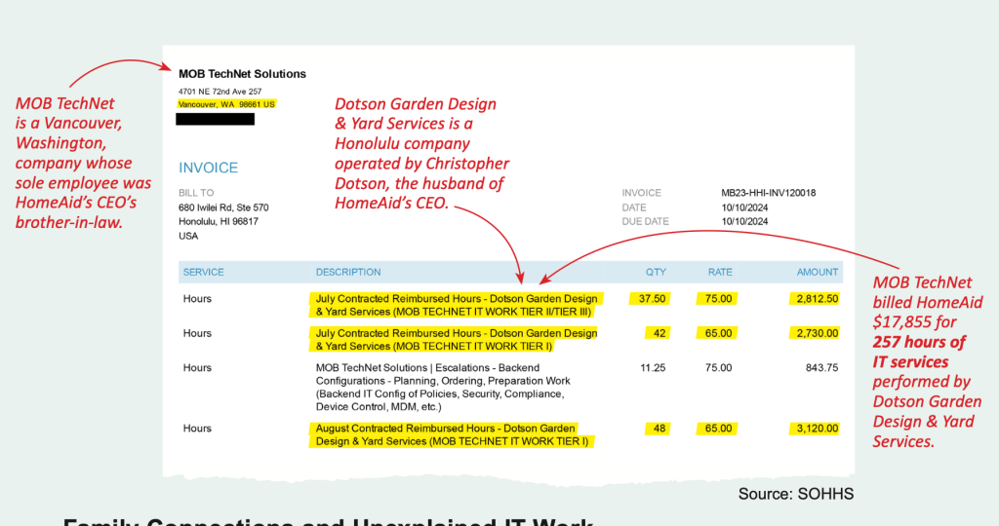This screenshot has width=999, height=526.
Task: Click quantity 48
Action: coord(659,429)
